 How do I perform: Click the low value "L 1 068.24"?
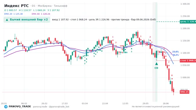coord(40,10)
